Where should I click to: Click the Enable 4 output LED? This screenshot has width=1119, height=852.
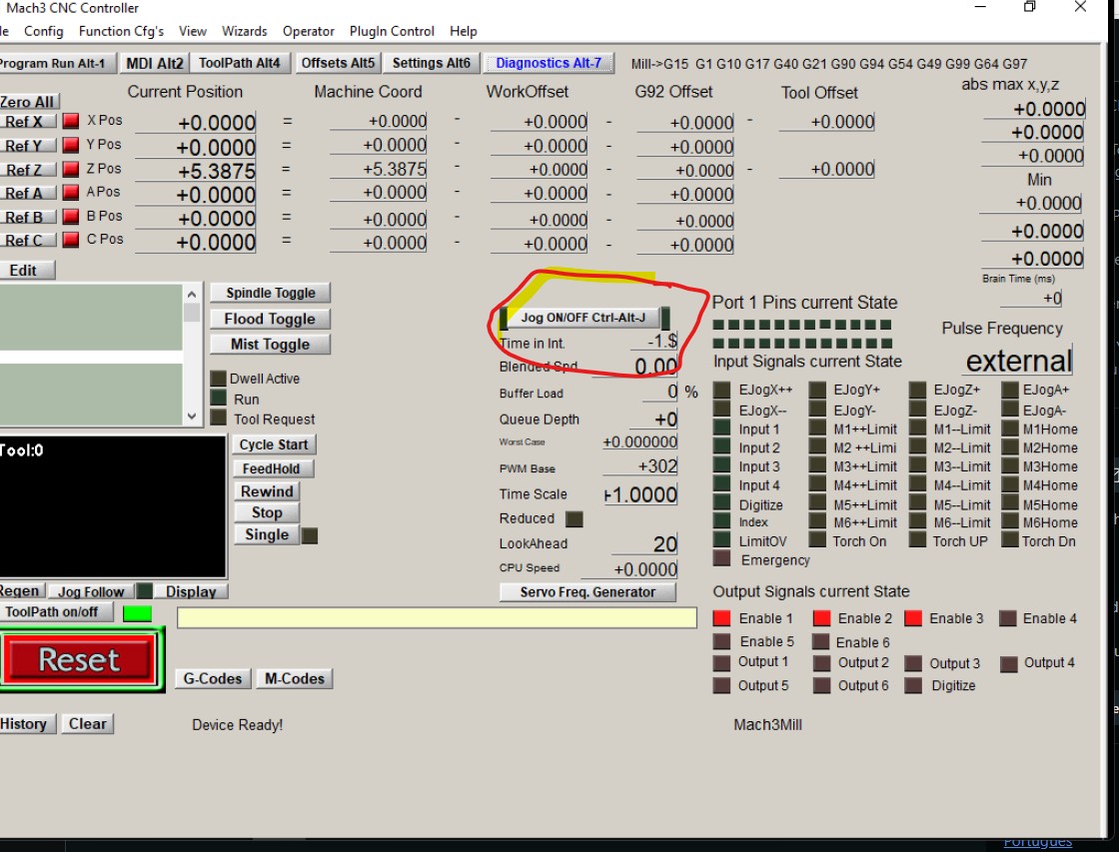tap(1008, 618)
